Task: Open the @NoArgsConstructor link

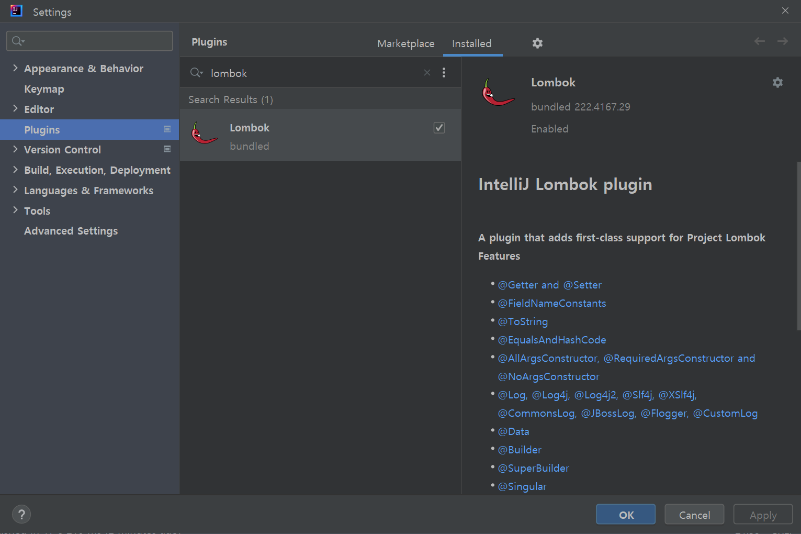Action: (548, 376)
